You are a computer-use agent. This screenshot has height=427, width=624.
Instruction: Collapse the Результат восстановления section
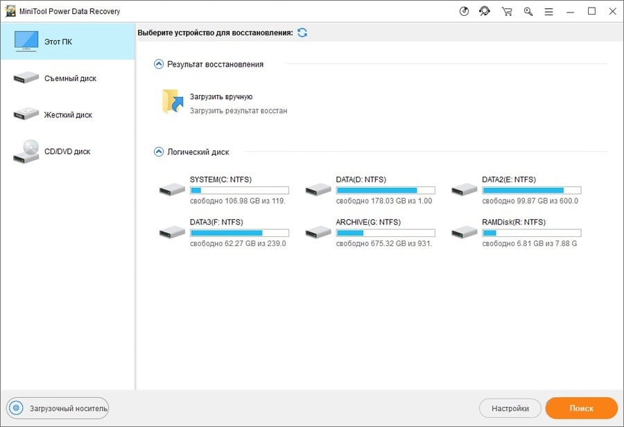point(159,64)
